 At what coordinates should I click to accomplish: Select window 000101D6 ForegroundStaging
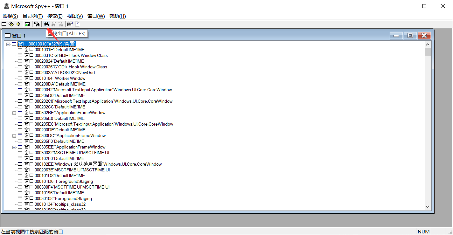[59, 181]
